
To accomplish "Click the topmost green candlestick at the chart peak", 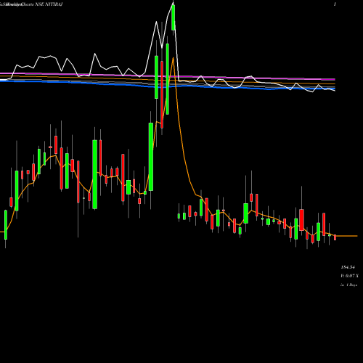I will (x=174, y=17).
